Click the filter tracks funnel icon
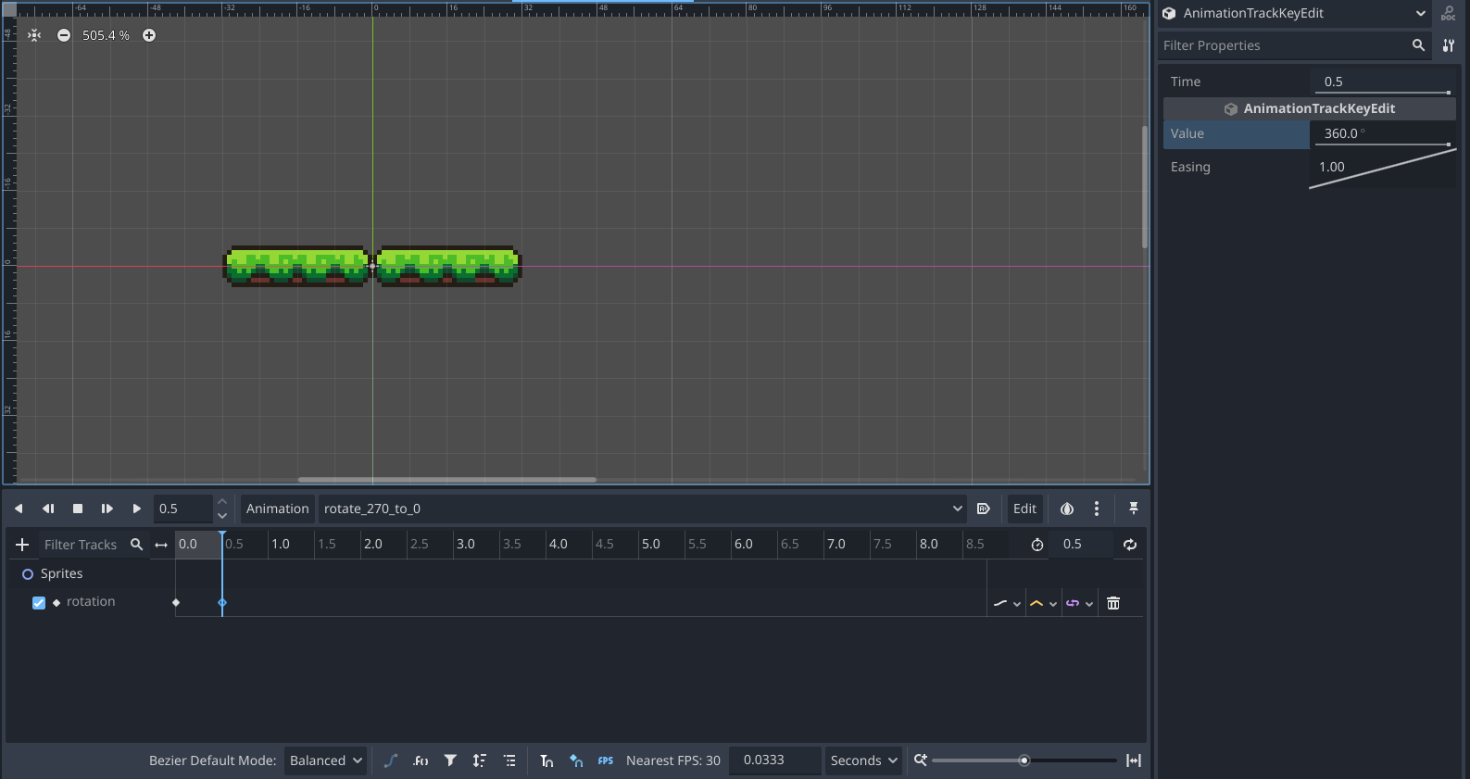 click(450, 760)
